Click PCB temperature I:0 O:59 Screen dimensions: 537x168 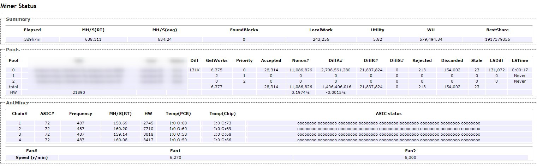click(x=178, y=140)
